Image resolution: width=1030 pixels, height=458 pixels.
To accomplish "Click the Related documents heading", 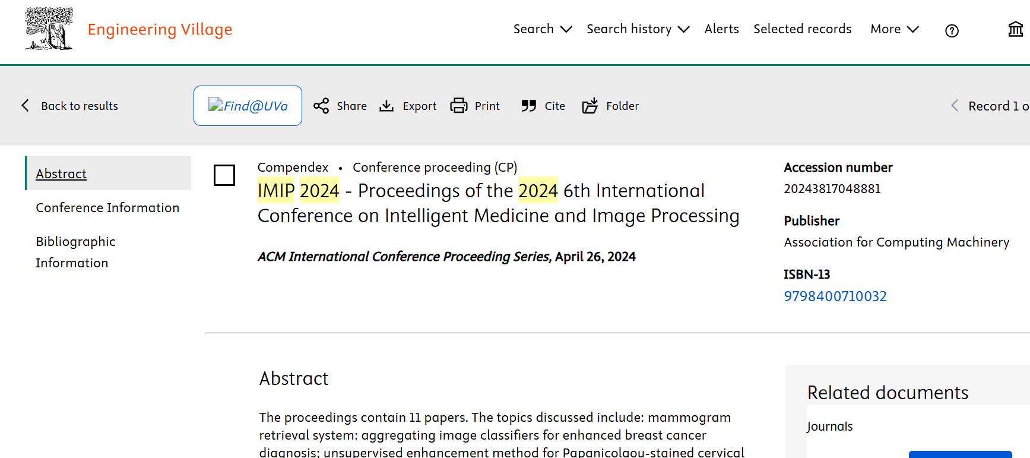I will [888, 393].
